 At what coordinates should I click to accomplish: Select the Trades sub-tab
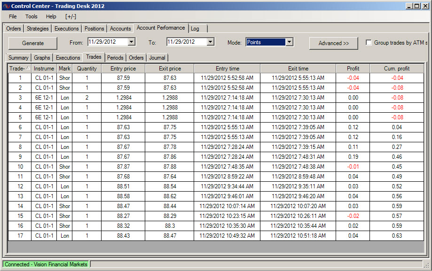94,57
